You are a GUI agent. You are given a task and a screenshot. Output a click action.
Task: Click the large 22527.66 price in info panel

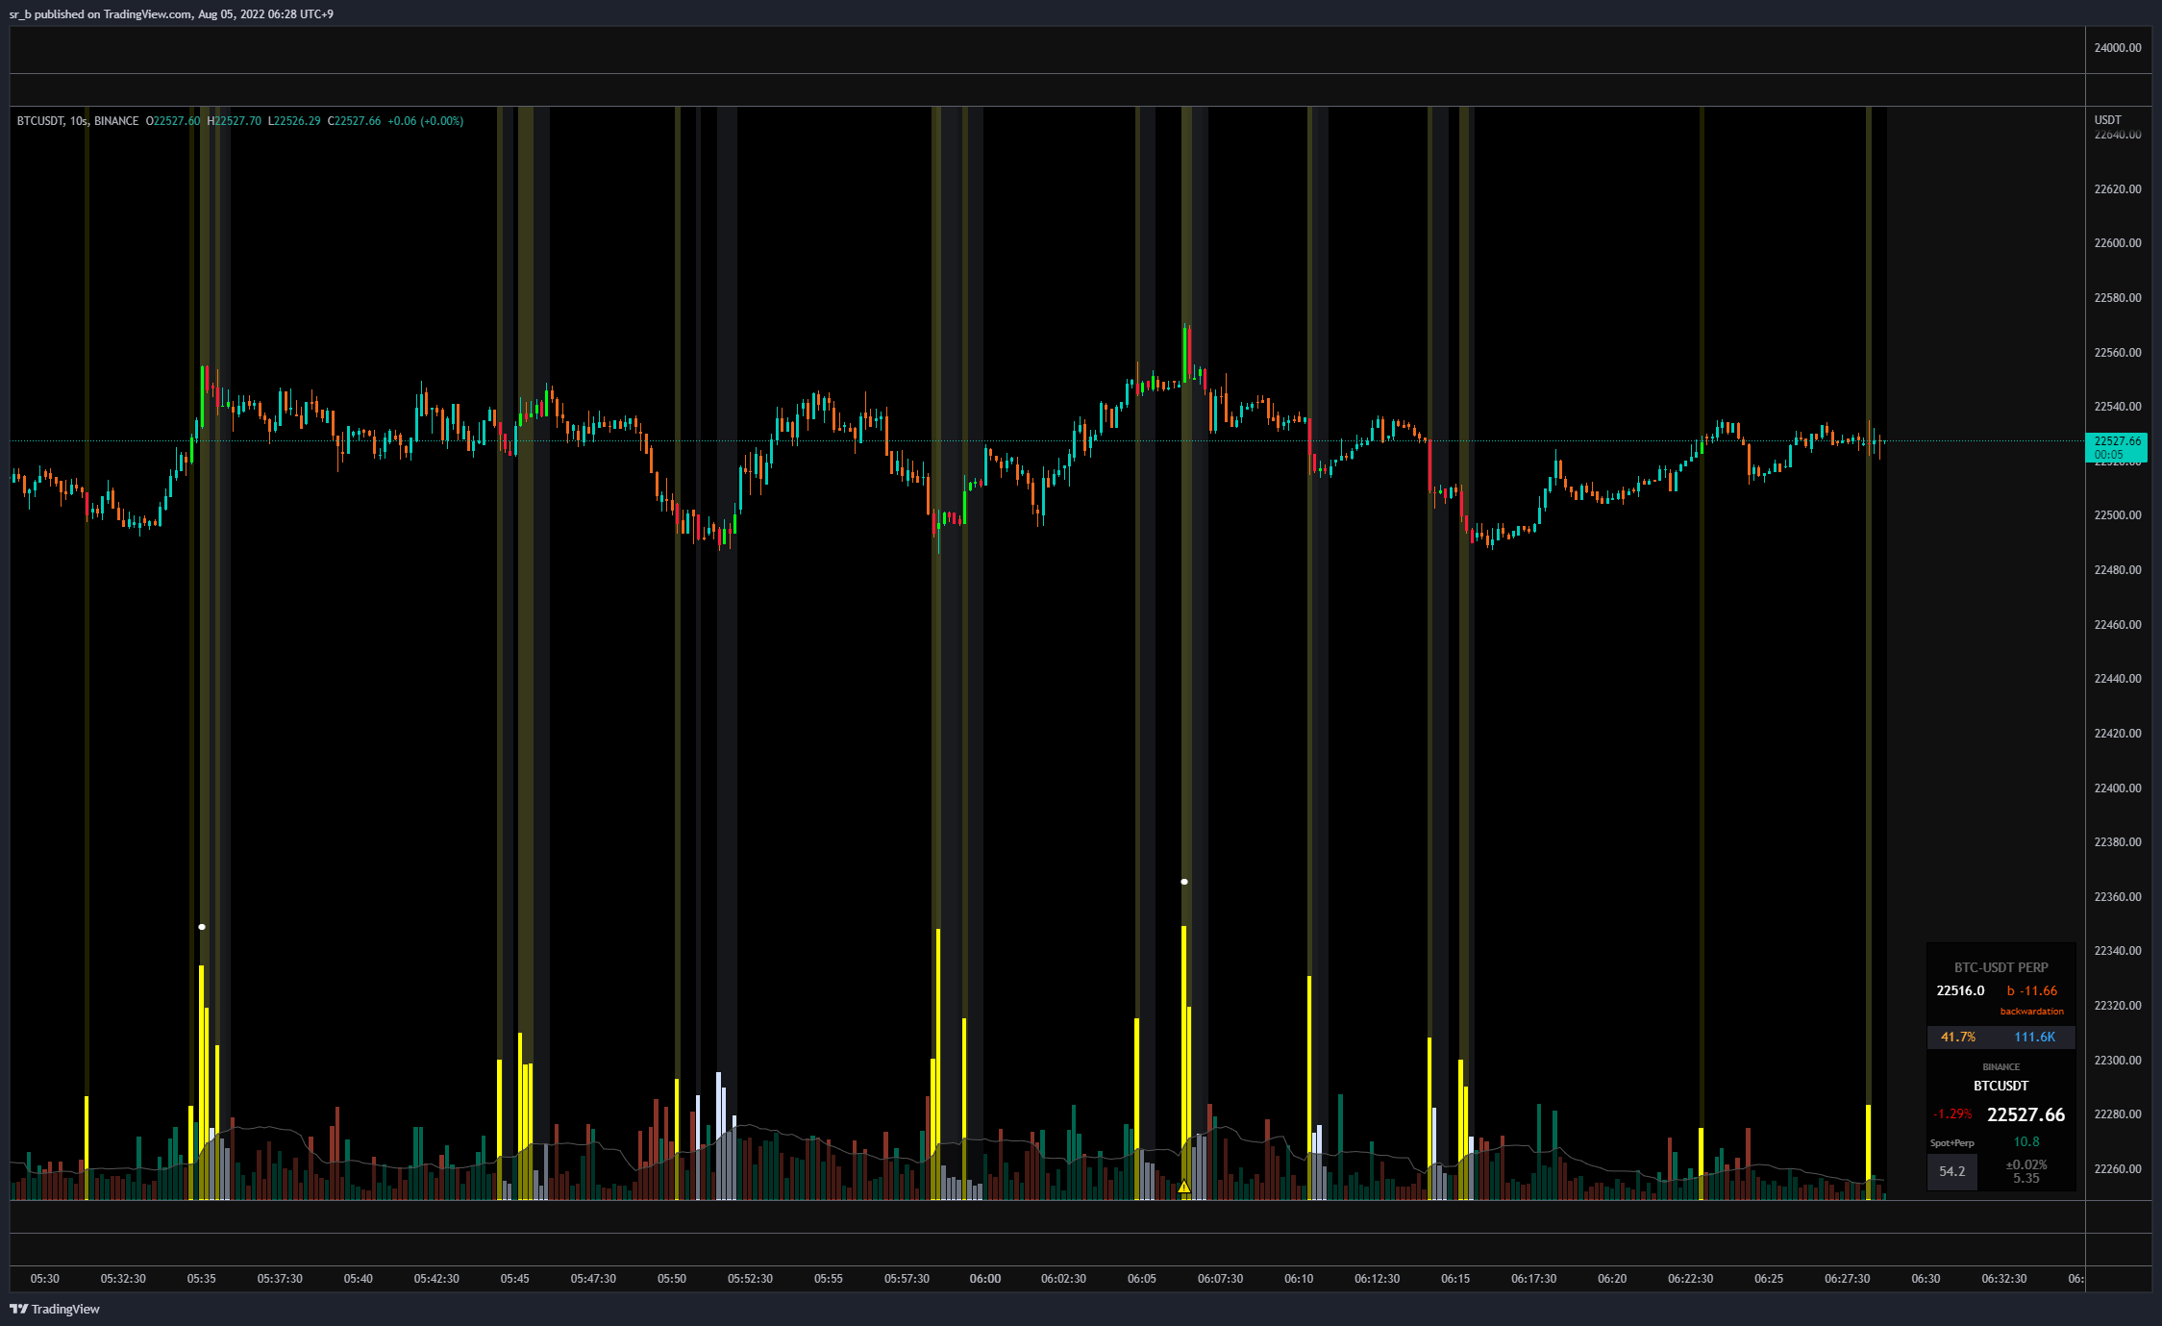(2025, 1114)
